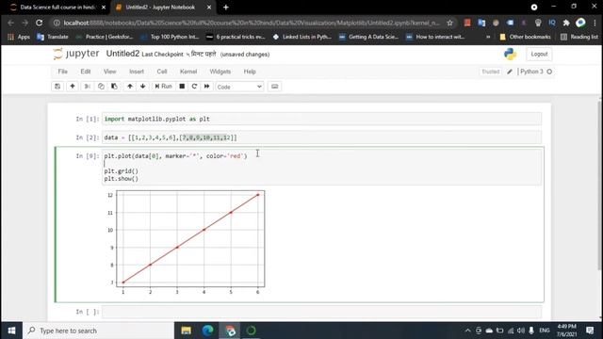
Task: Open the command palette keyboard icon
Action: [x=274, y=87]
